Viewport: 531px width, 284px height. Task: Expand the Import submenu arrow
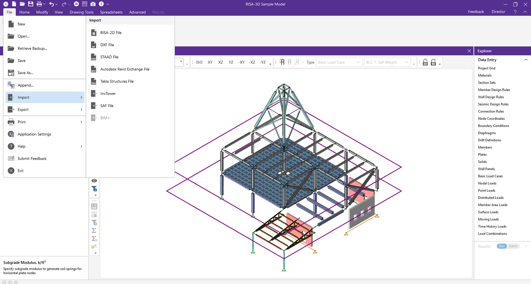(81, 97)
